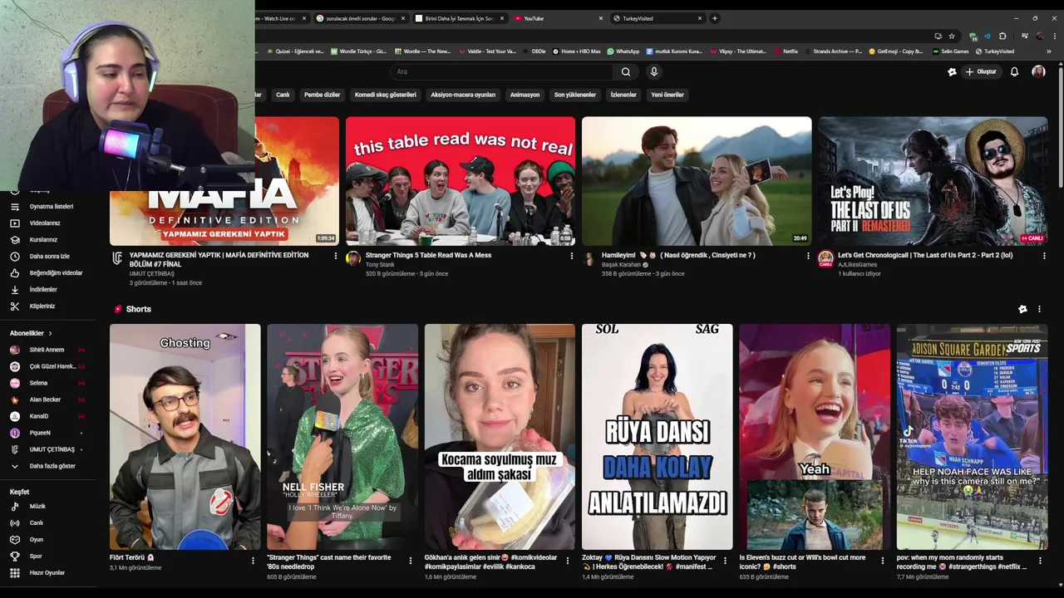Select the Son yüklenenler chip
Image resolution: width=1064 pixels, height=598 pixels.
575,95
